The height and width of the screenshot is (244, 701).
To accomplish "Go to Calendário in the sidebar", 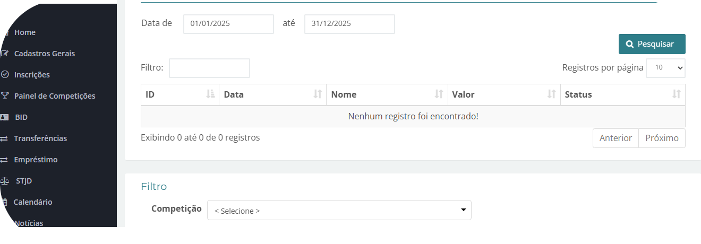I will [x=32, y=202].
